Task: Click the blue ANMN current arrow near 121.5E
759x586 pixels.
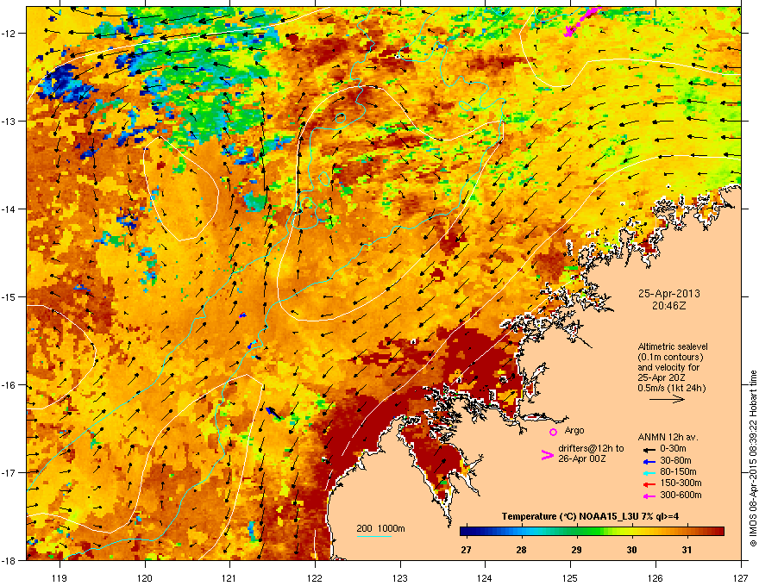Action: 273,413
